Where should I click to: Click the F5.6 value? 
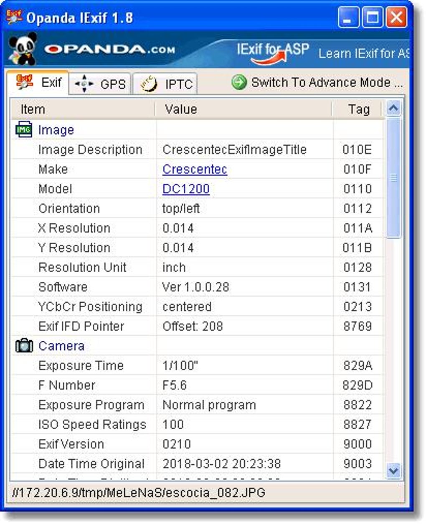point(175,385)
